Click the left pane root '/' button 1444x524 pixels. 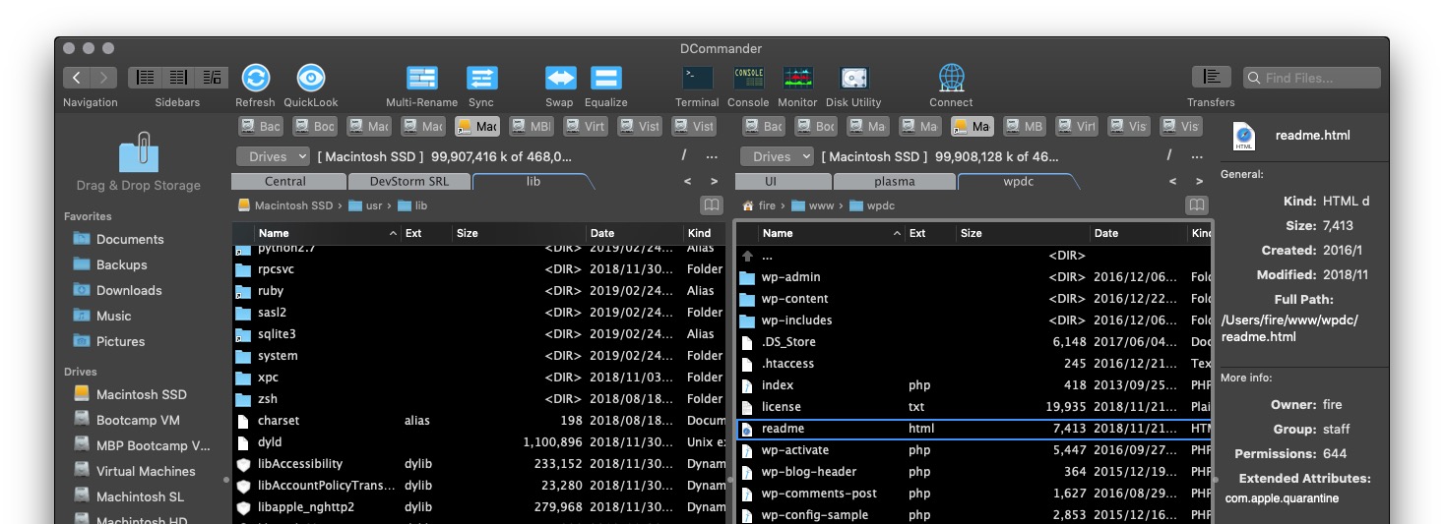684,155
